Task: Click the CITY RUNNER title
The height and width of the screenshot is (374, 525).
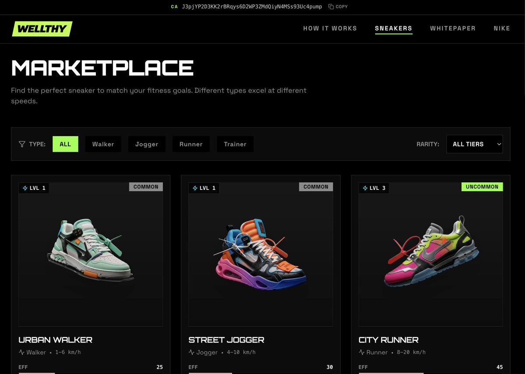Action: pyautogui.click(x=388, y=340)
